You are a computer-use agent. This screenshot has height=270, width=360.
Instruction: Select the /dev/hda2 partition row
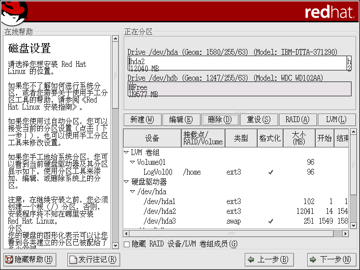[236, 211]
